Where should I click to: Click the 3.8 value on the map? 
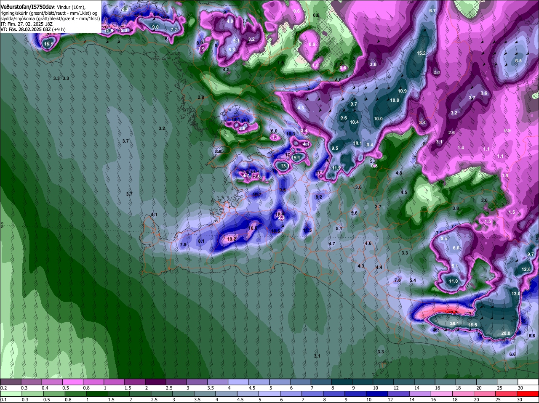[456, 208]
